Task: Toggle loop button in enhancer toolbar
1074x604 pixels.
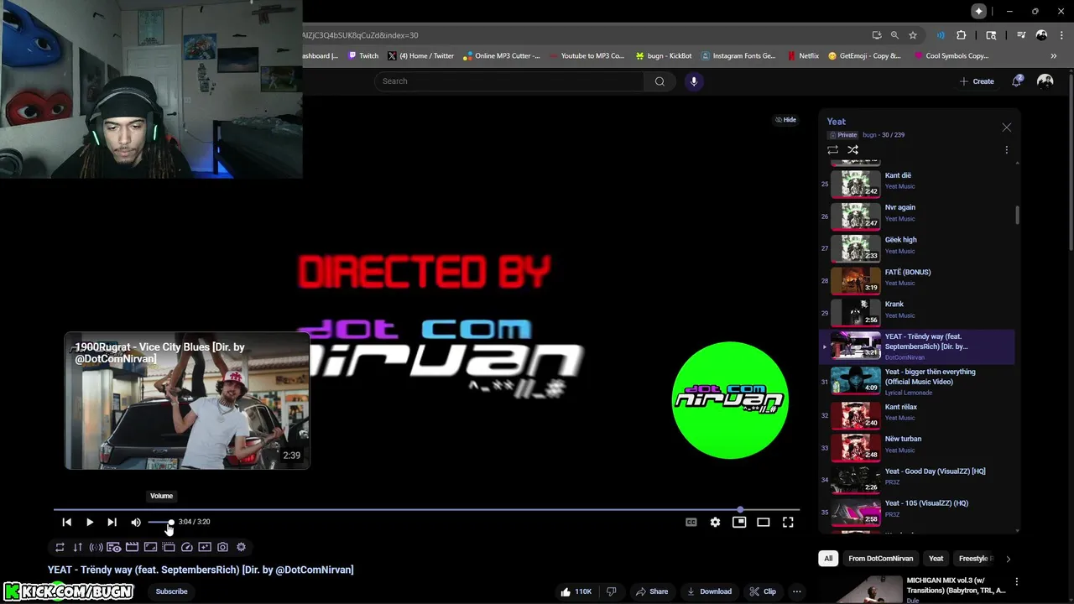Action: 60,547
